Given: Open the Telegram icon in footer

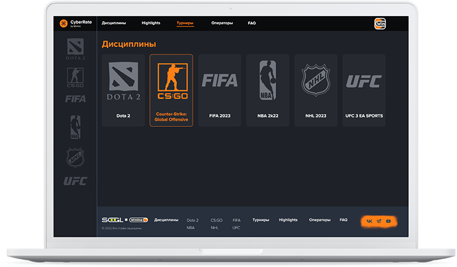Looking at the screenshot, I should 379,221.
